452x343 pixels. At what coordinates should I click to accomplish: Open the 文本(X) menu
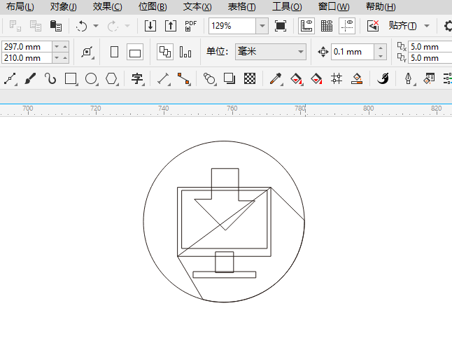197,6
